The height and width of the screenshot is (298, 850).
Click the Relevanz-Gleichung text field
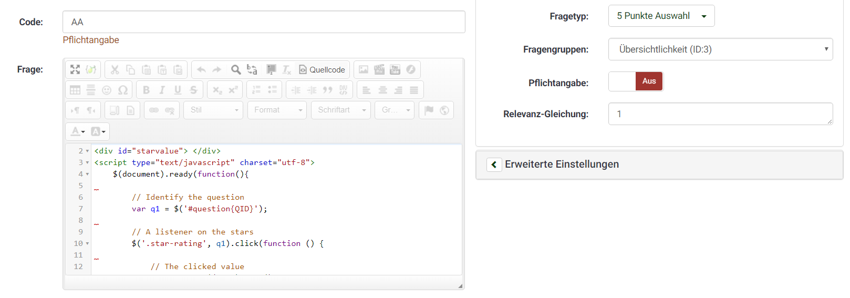tap(720, 114)
